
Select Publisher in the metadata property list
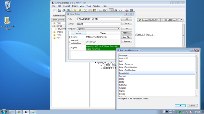point(157,85)
